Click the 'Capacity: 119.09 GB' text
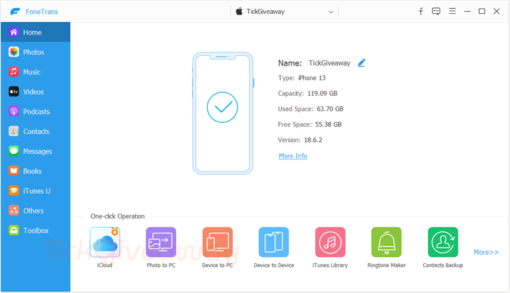 point(308,93)
